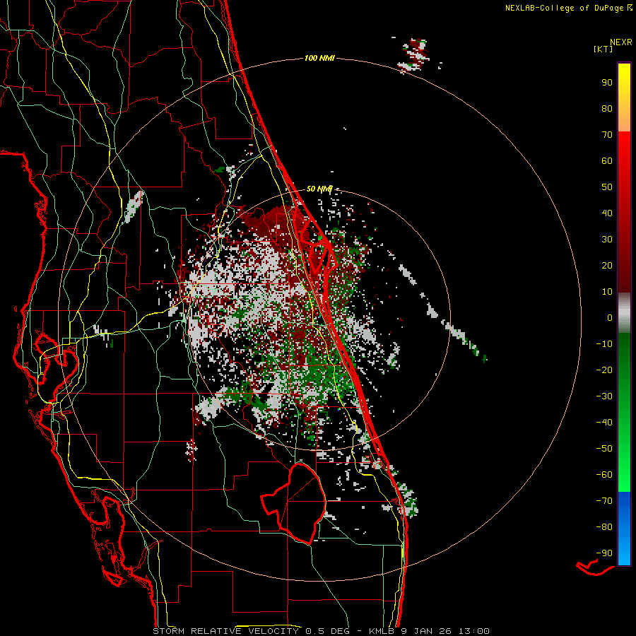The image size is (636, 636).
Task: Click the '20' value on the velocity scale
Action: pyautogui.click(x=607, y=265)
